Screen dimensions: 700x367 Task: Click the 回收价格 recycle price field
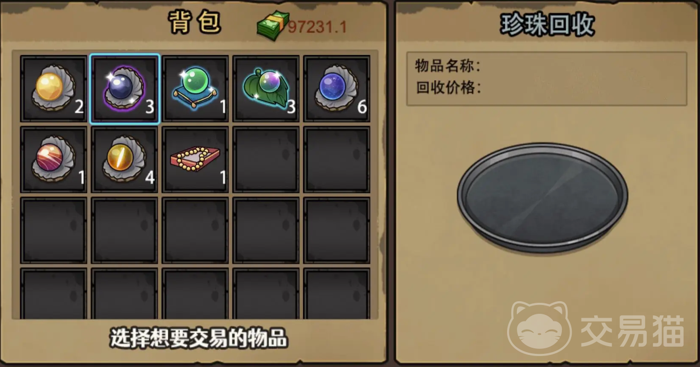pyautogui.click(x=547, y=88)
